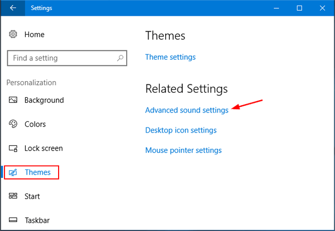Click the Taskbar icon in sidebar
335x231 pixels.
tap(13, 221)
